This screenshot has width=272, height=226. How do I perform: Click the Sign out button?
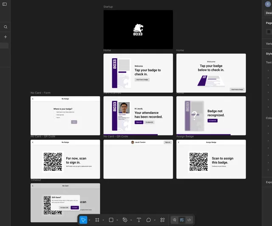167,142
